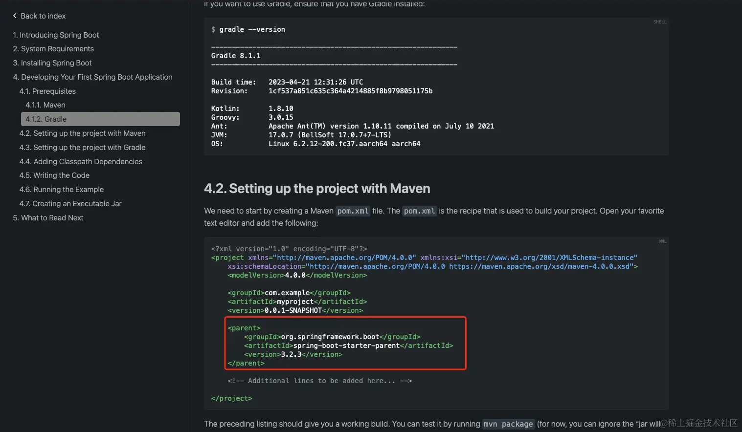Jump to 4.1.1. Maven entry

point(45,105)
